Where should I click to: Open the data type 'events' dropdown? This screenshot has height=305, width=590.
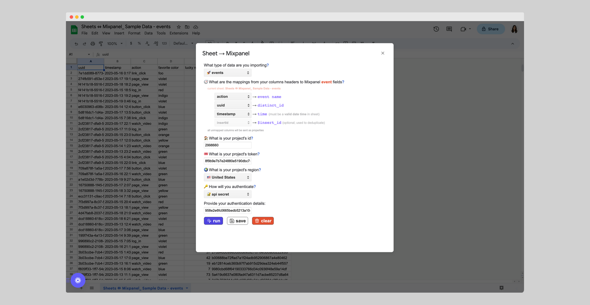pyautogui.click(x=228, y=73)
